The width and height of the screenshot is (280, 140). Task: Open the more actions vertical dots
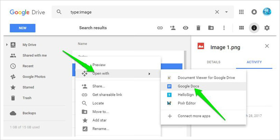point(224,28)
